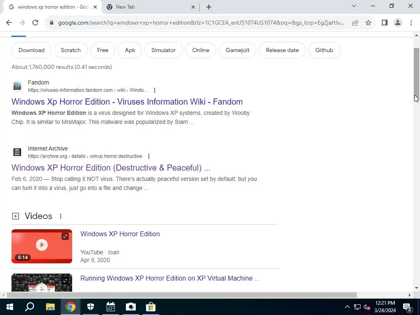Close the New Tab tab
Image resolution: width=420 pixels, height=315 pixels.
[x=193, y=7]
